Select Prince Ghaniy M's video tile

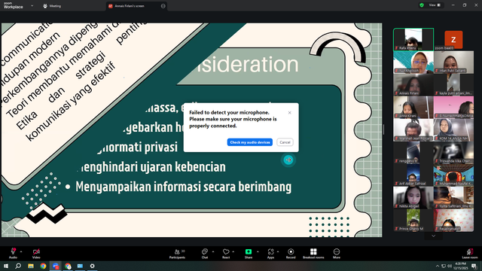[x=413, y=221]
